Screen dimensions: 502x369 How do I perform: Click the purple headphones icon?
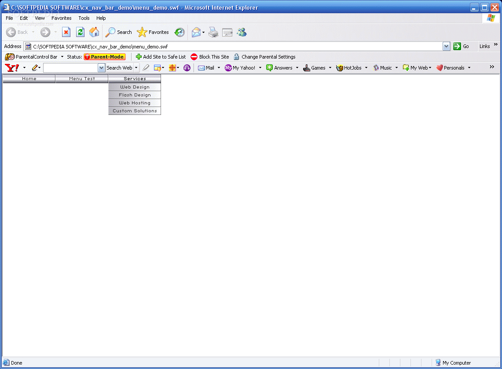(187, 67)
